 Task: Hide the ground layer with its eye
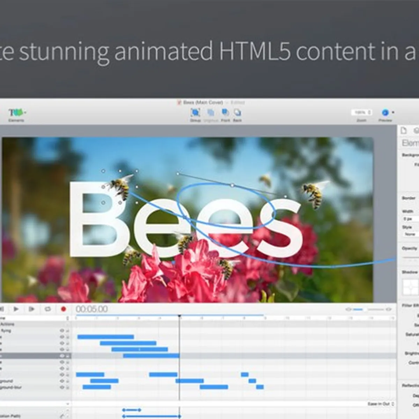pos(62,381)
